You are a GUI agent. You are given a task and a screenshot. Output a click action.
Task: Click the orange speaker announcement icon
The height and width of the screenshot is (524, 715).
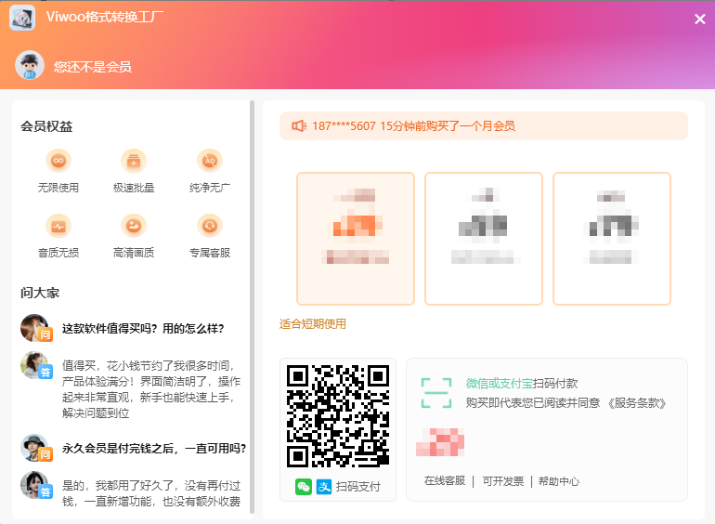coord(299,126)
